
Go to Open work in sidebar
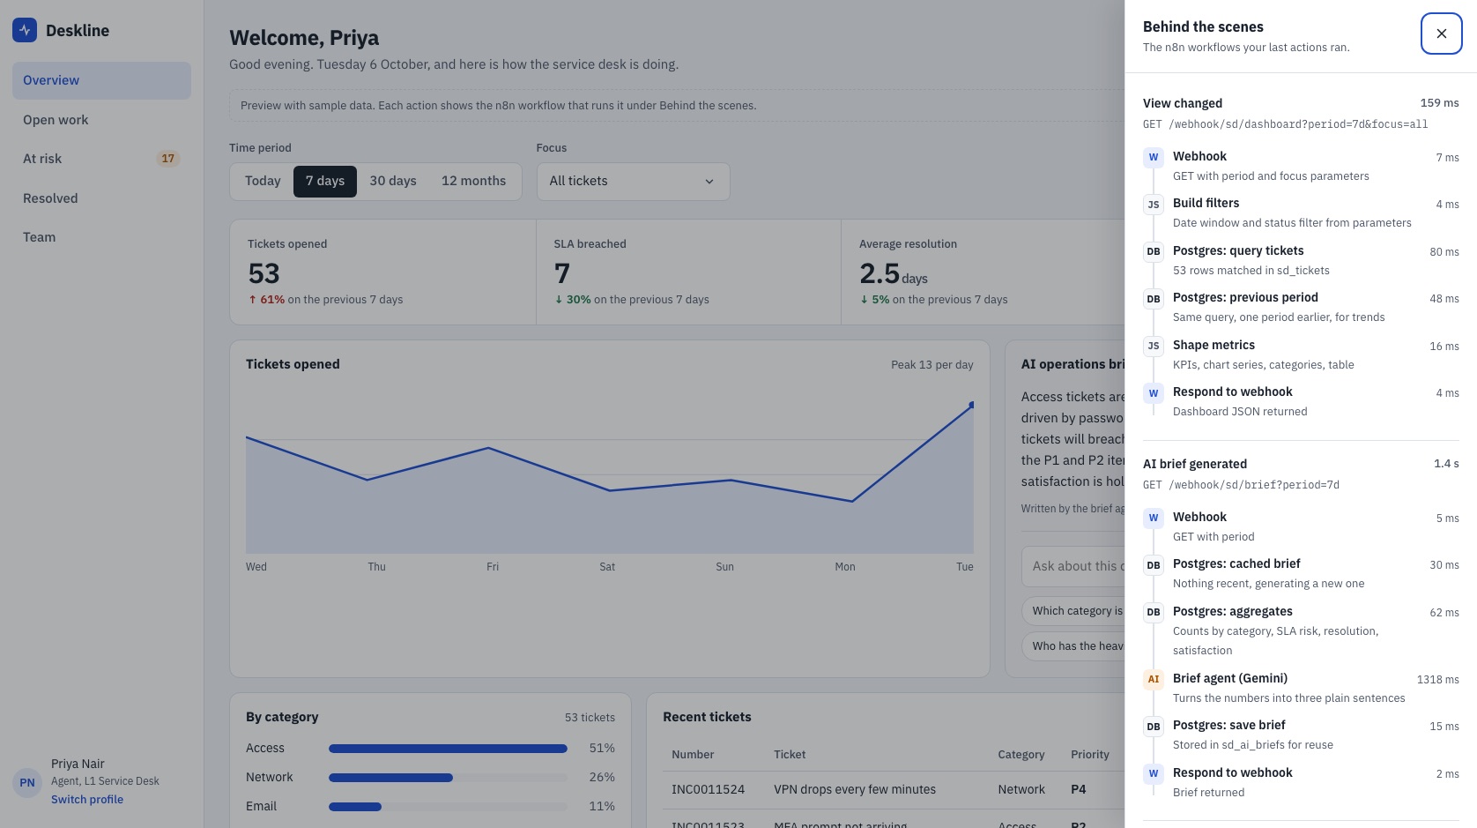point(101,120)
